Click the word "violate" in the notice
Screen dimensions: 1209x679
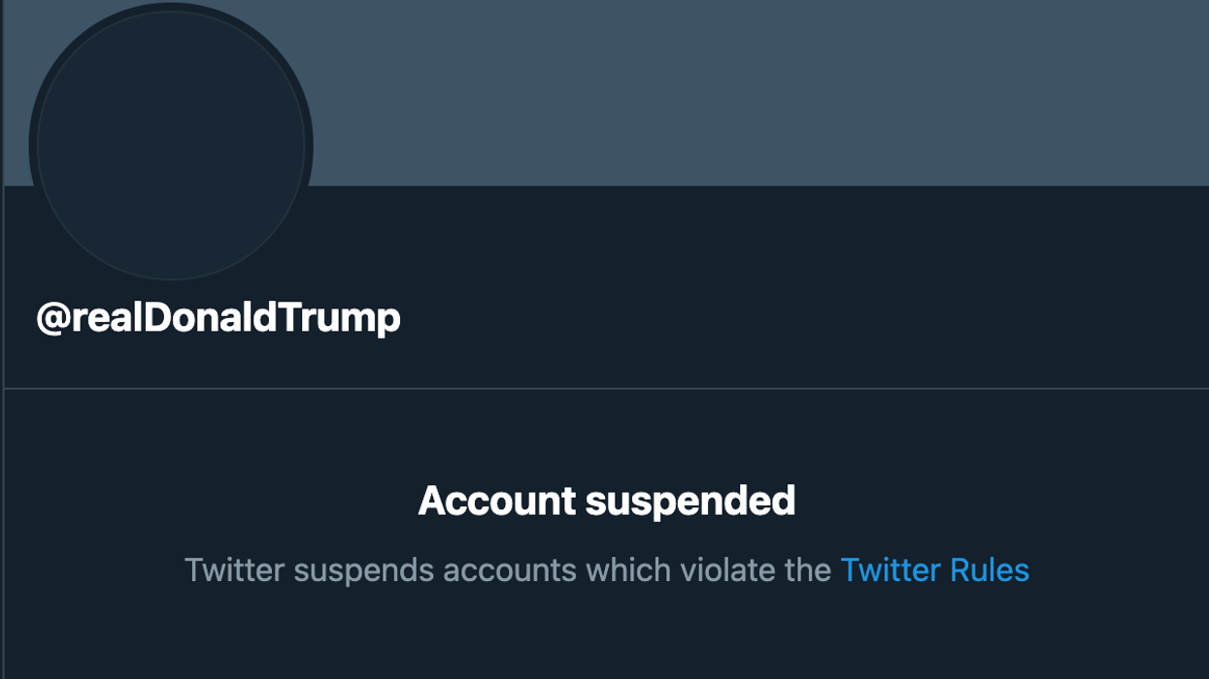pos(724,569)
